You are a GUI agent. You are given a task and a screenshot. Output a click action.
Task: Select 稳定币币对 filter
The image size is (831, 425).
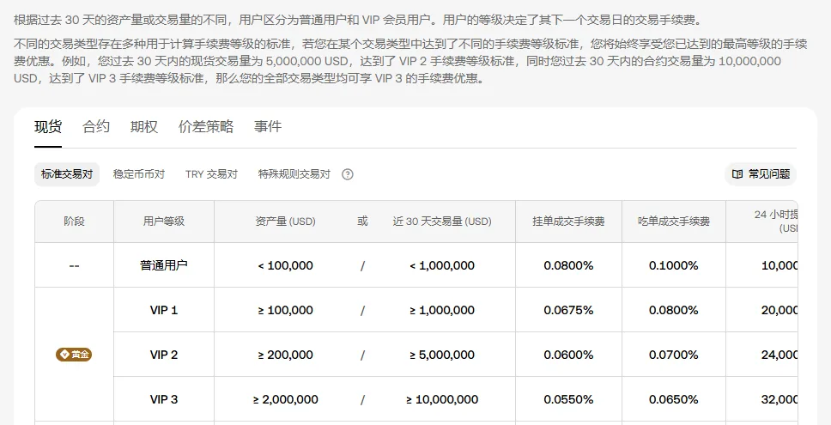pos(139,174)
